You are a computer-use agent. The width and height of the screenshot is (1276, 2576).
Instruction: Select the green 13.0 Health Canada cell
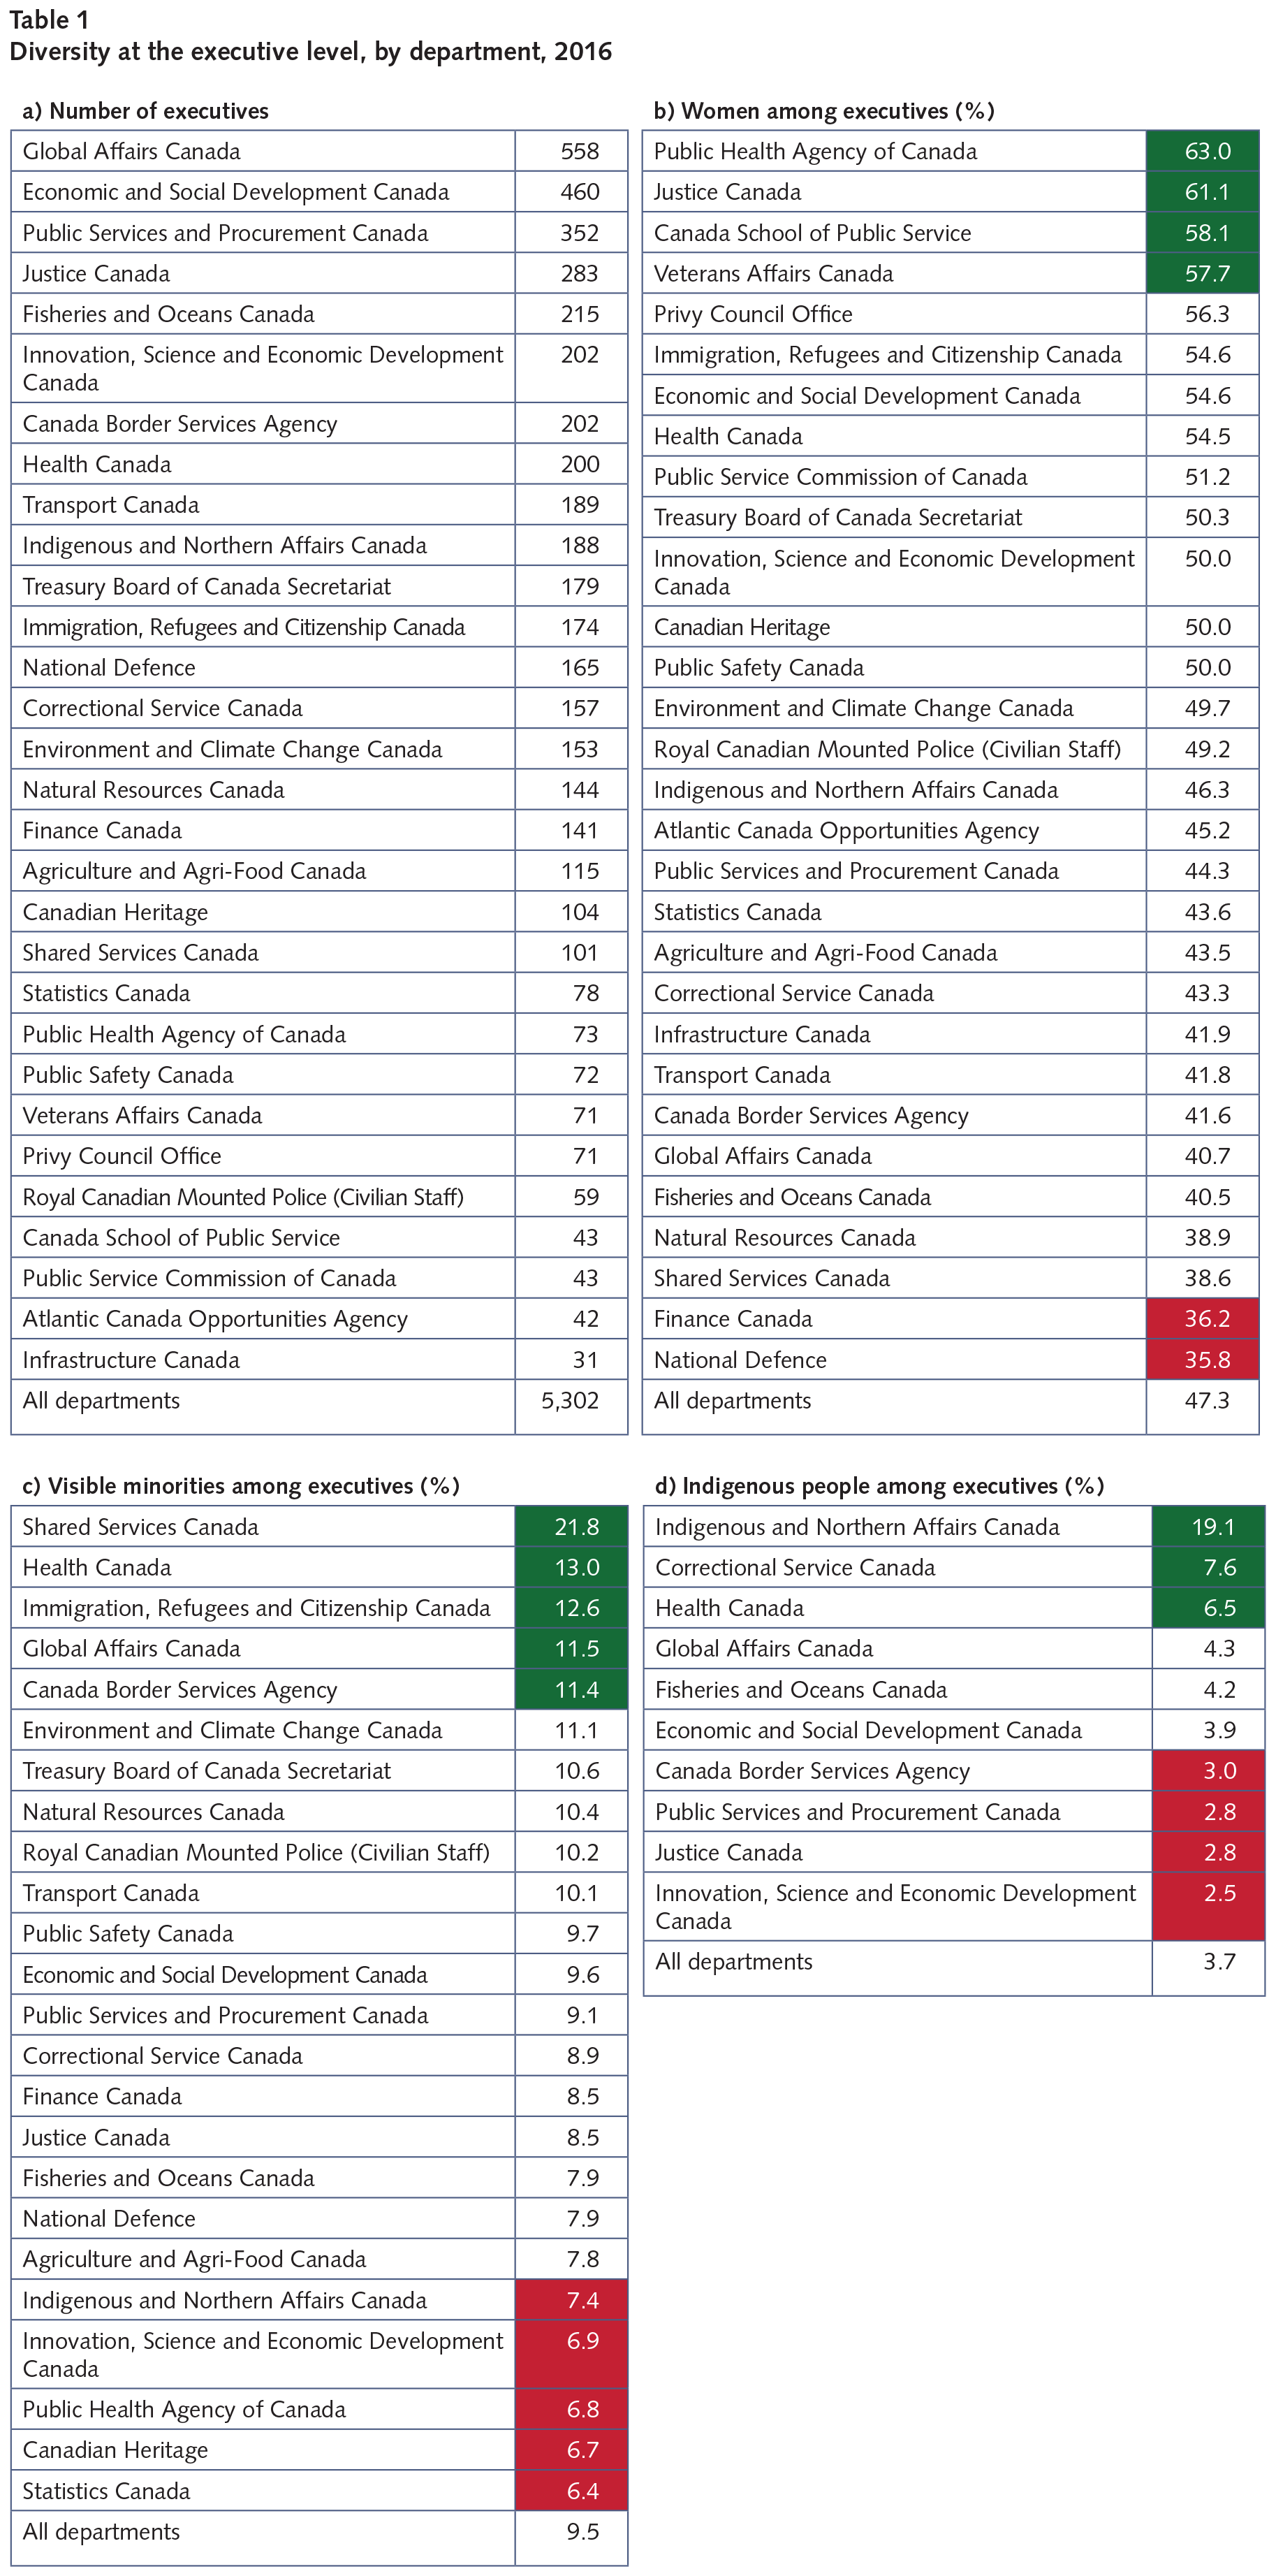click(572, 1568)
